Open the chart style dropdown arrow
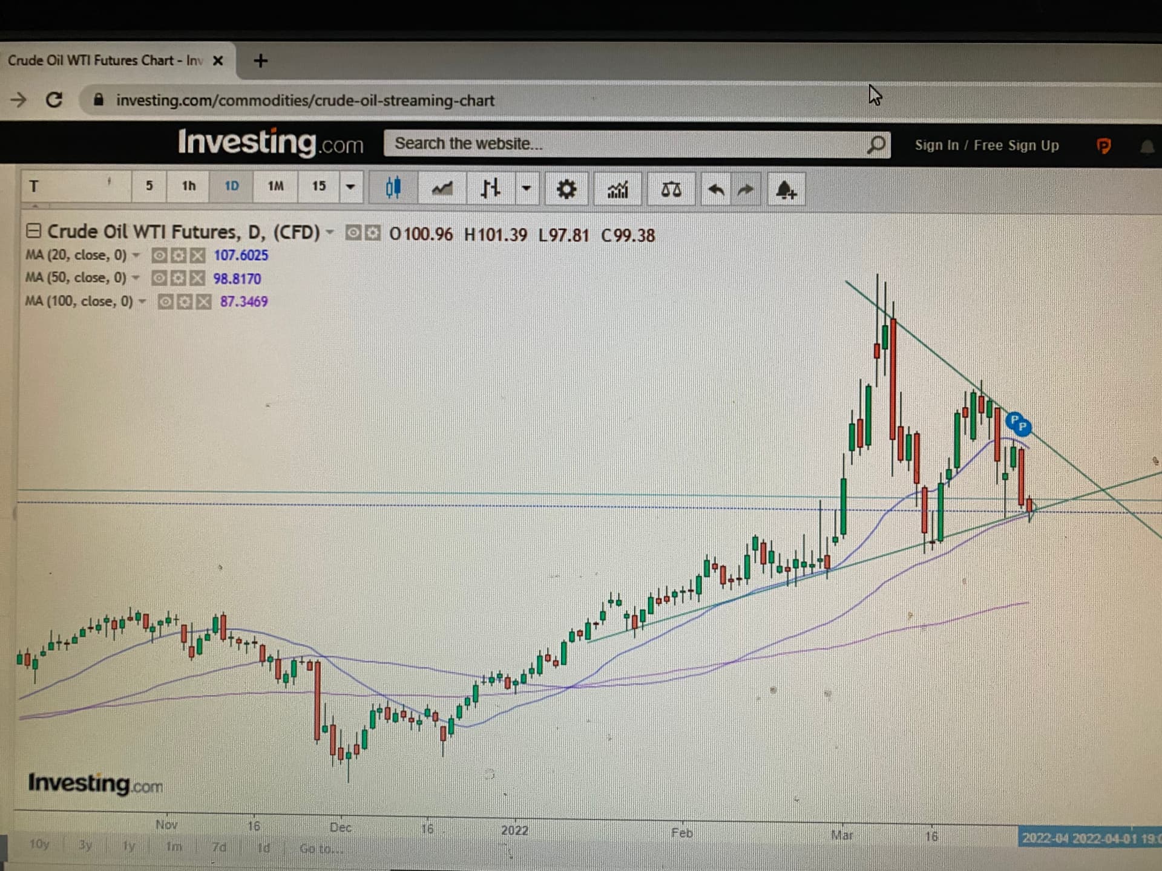 (526, 189)
